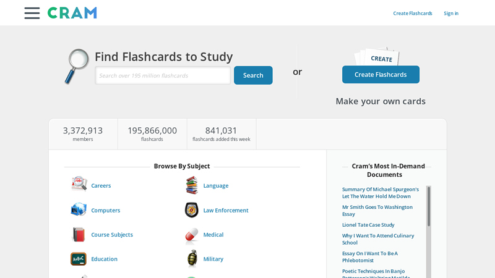Click the large Create Flashcards button
The height and width of the screenshot is (278, 495).
[381, 75]
